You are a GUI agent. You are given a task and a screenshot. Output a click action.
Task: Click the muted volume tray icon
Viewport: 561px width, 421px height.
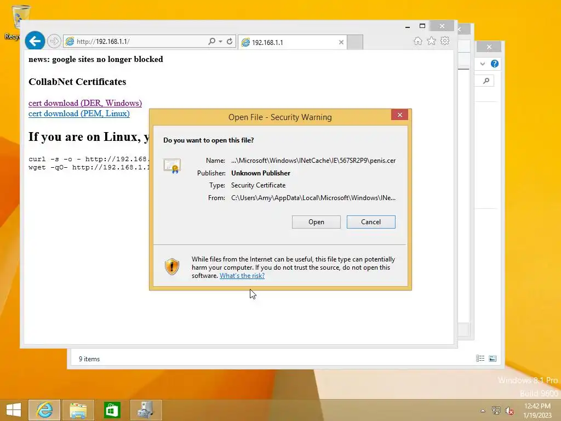509,410
